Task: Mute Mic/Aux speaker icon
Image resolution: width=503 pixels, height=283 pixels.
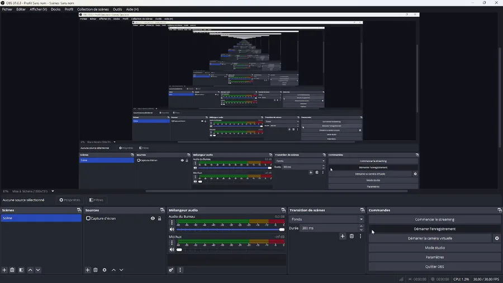Action: coord(172,249)
